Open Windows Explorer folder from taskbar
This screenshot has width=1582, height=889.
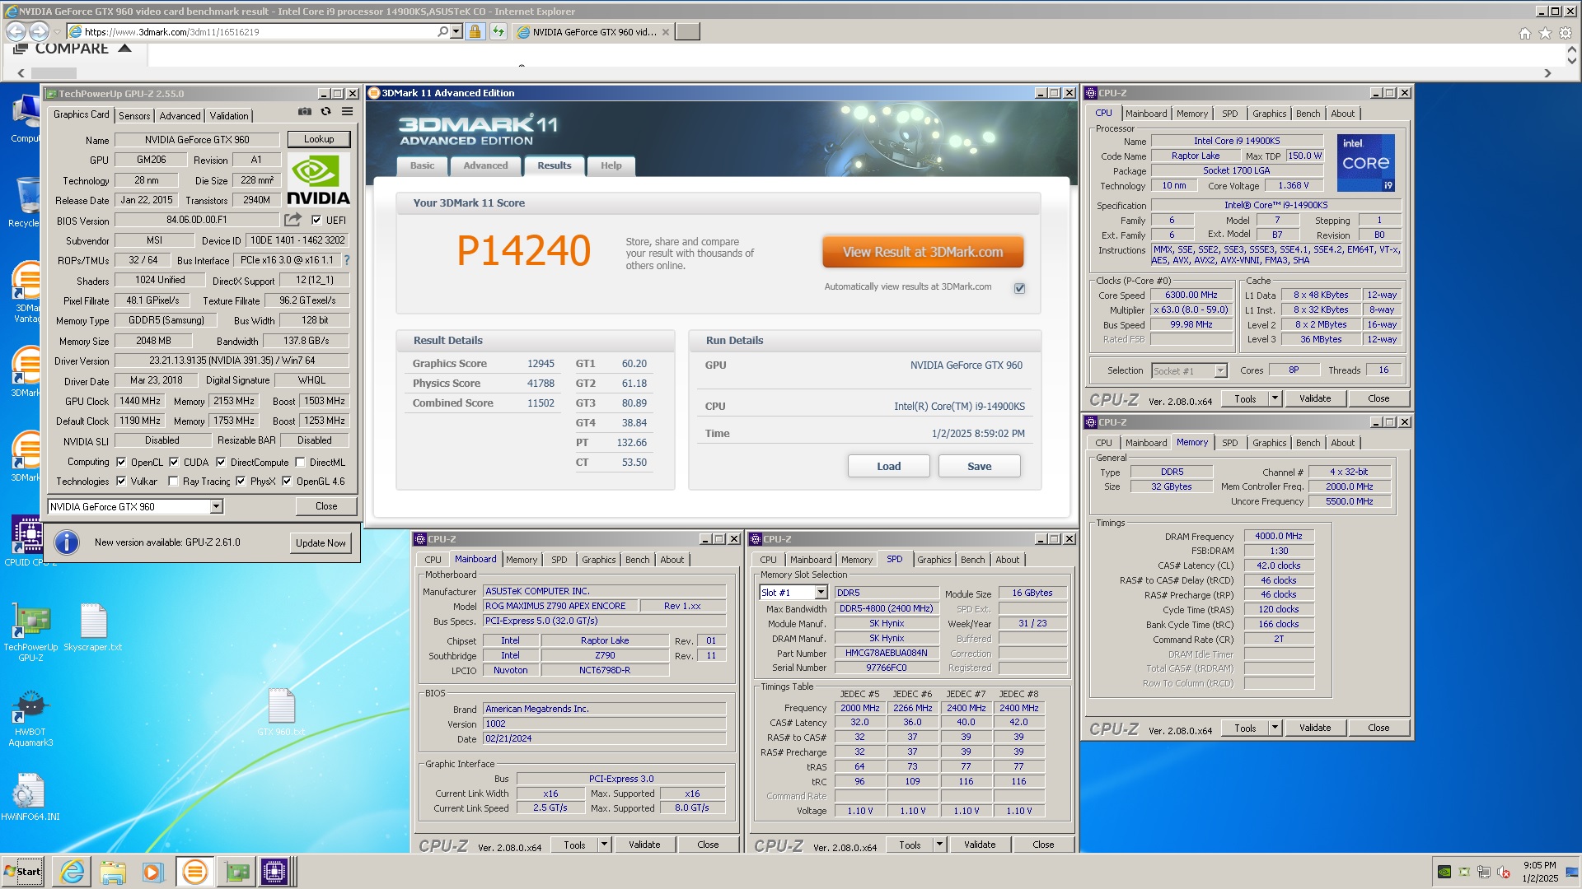pos(113,872)
